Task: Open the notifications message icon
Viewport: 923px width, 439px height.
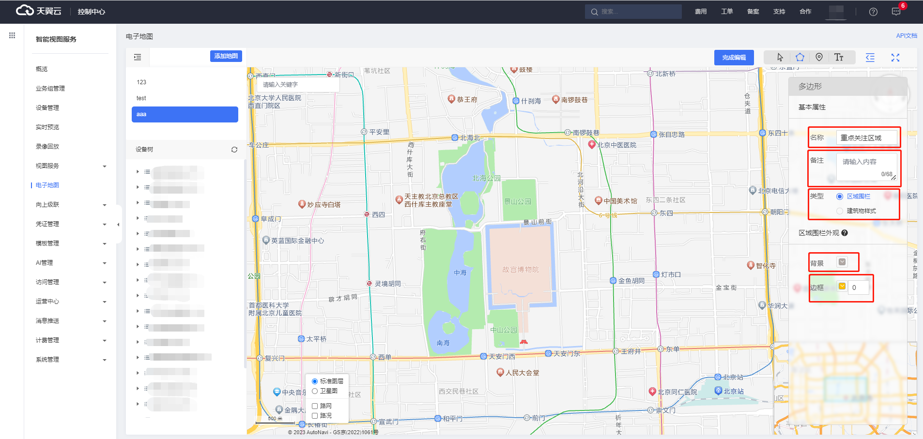Action: point(896,12)
